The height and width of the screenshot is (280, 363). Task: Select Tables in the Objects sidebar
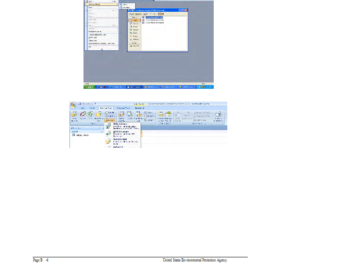[x=135, y=21]
